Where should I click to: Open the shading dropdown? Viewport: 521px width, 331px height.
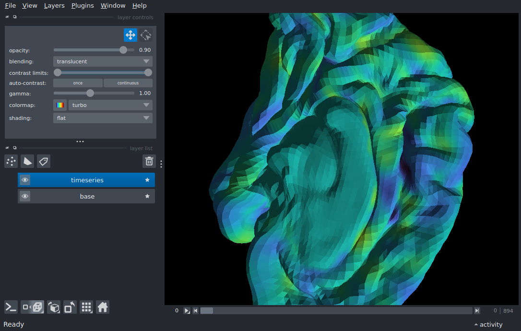tap(103, 118)
